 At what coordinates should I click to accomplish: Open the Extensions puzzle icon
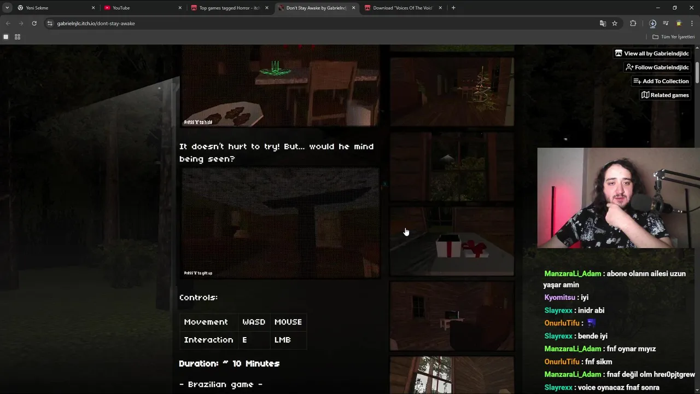pos(633,24)
